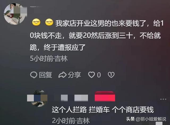Click the 分享 share label
Image resolution: width=170 pixels, height=125 pixels.
pos(74,75)
